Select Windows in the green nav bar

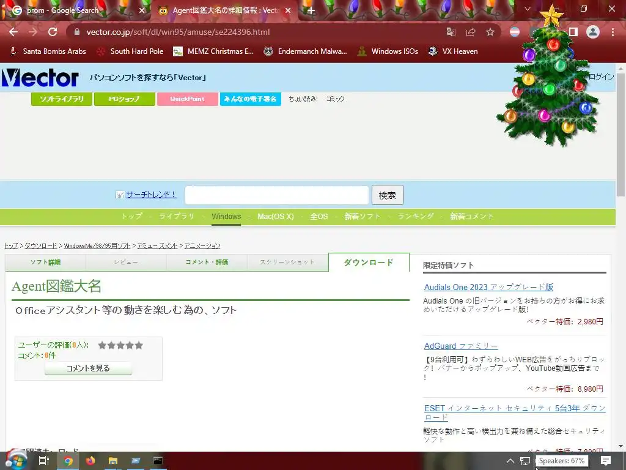(226, 216)
